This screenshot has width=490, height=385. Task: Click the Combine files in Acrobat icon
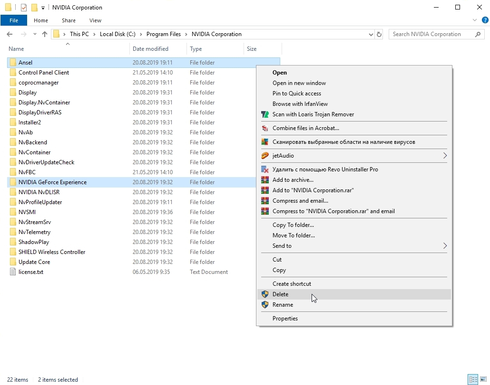(265, 128)
